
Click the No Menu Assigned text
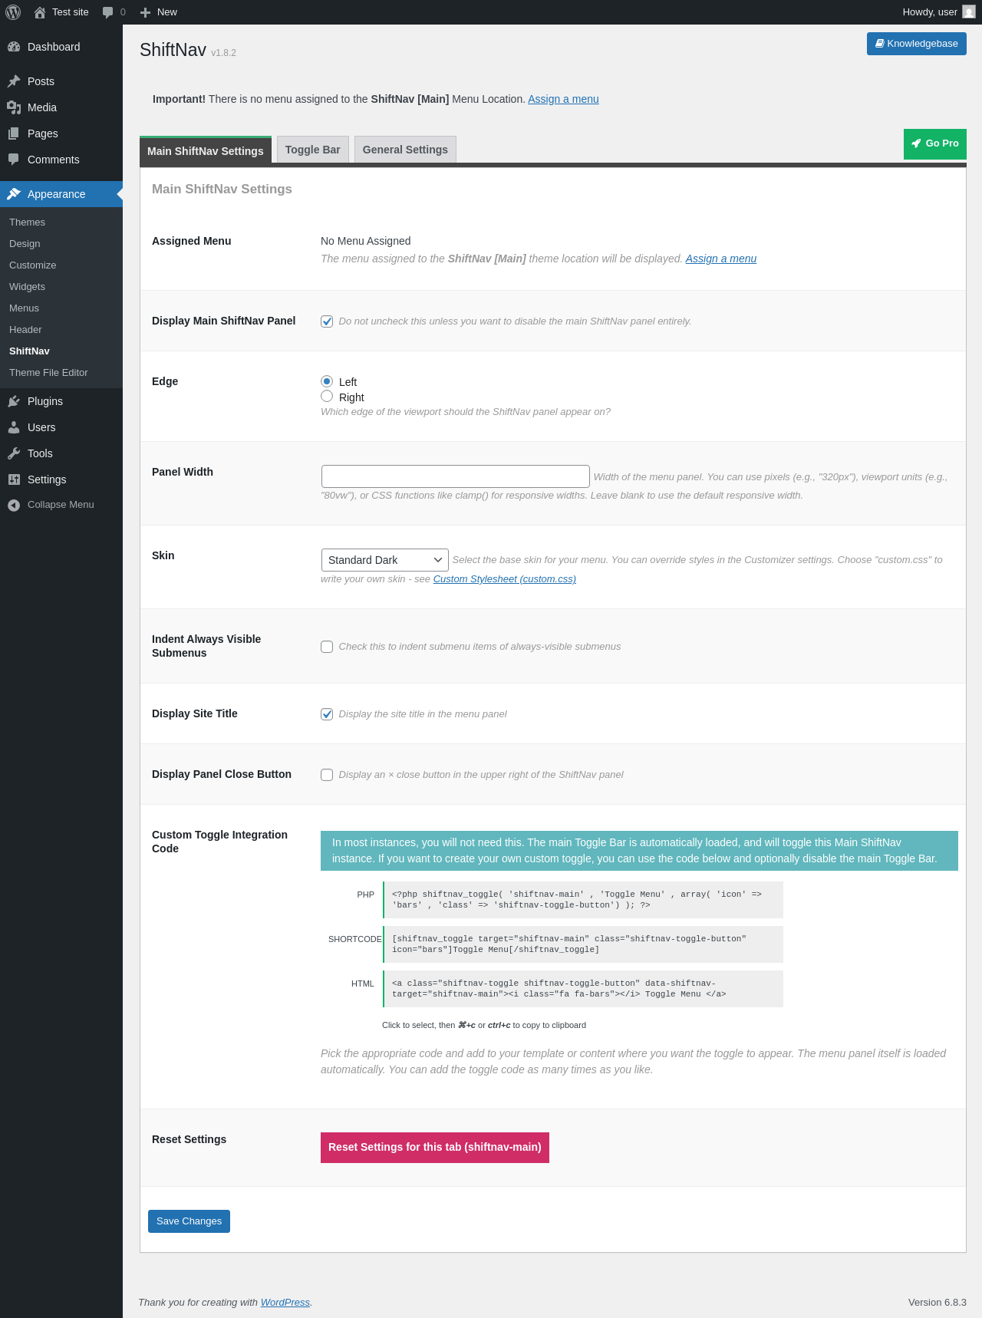pyautogui.click(x=366, y=241)
